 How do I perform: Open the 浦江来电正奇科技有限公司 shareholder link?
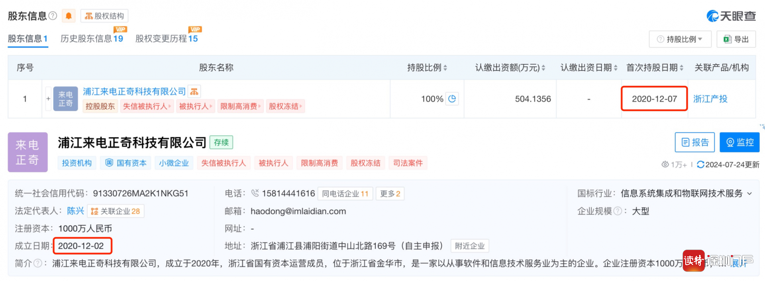pyautogui.click(x=134, y=91)
